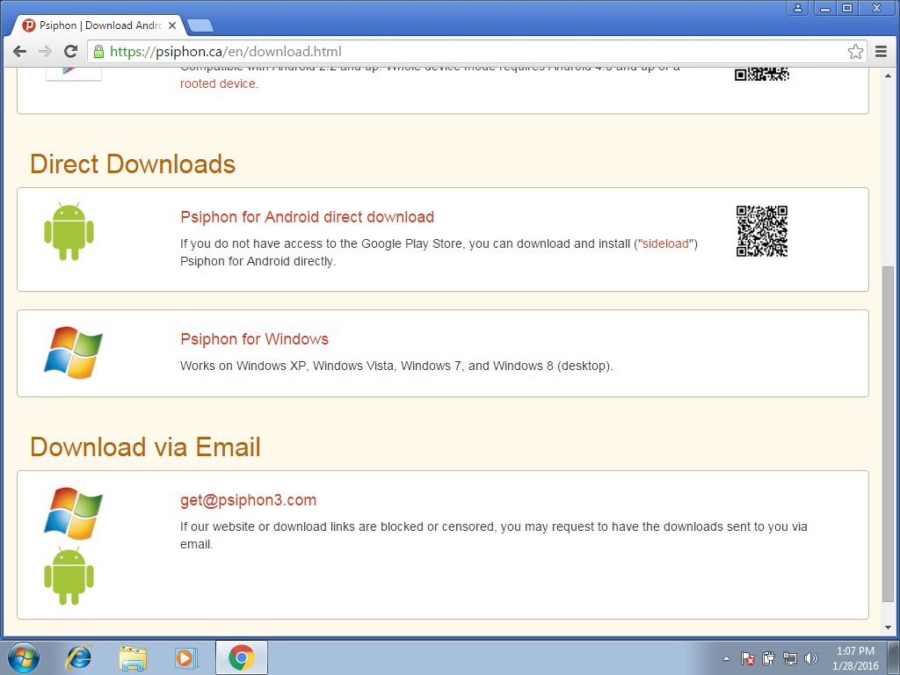Click the vertical scrollbar thumb
Viewport: 900px width, 675px height.
(x=889, y=434)
